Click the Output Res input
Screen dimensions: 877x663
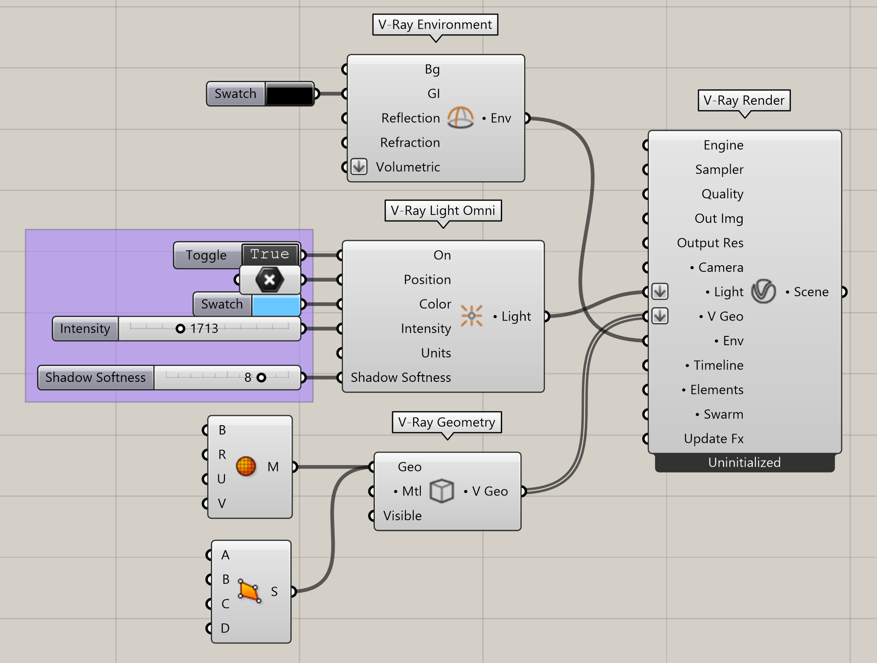coord(710,243)
